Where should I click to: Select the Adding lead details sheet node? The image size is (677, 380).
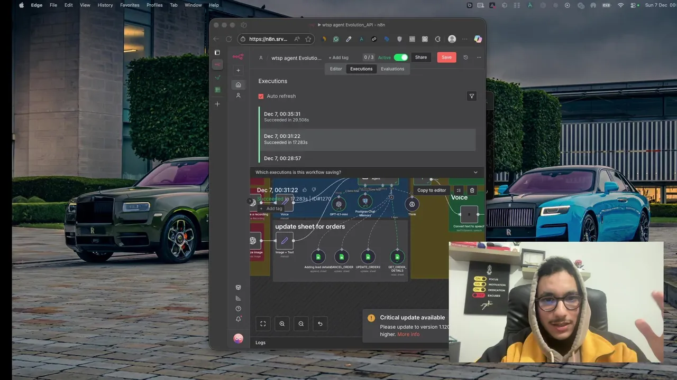(318, 257)
